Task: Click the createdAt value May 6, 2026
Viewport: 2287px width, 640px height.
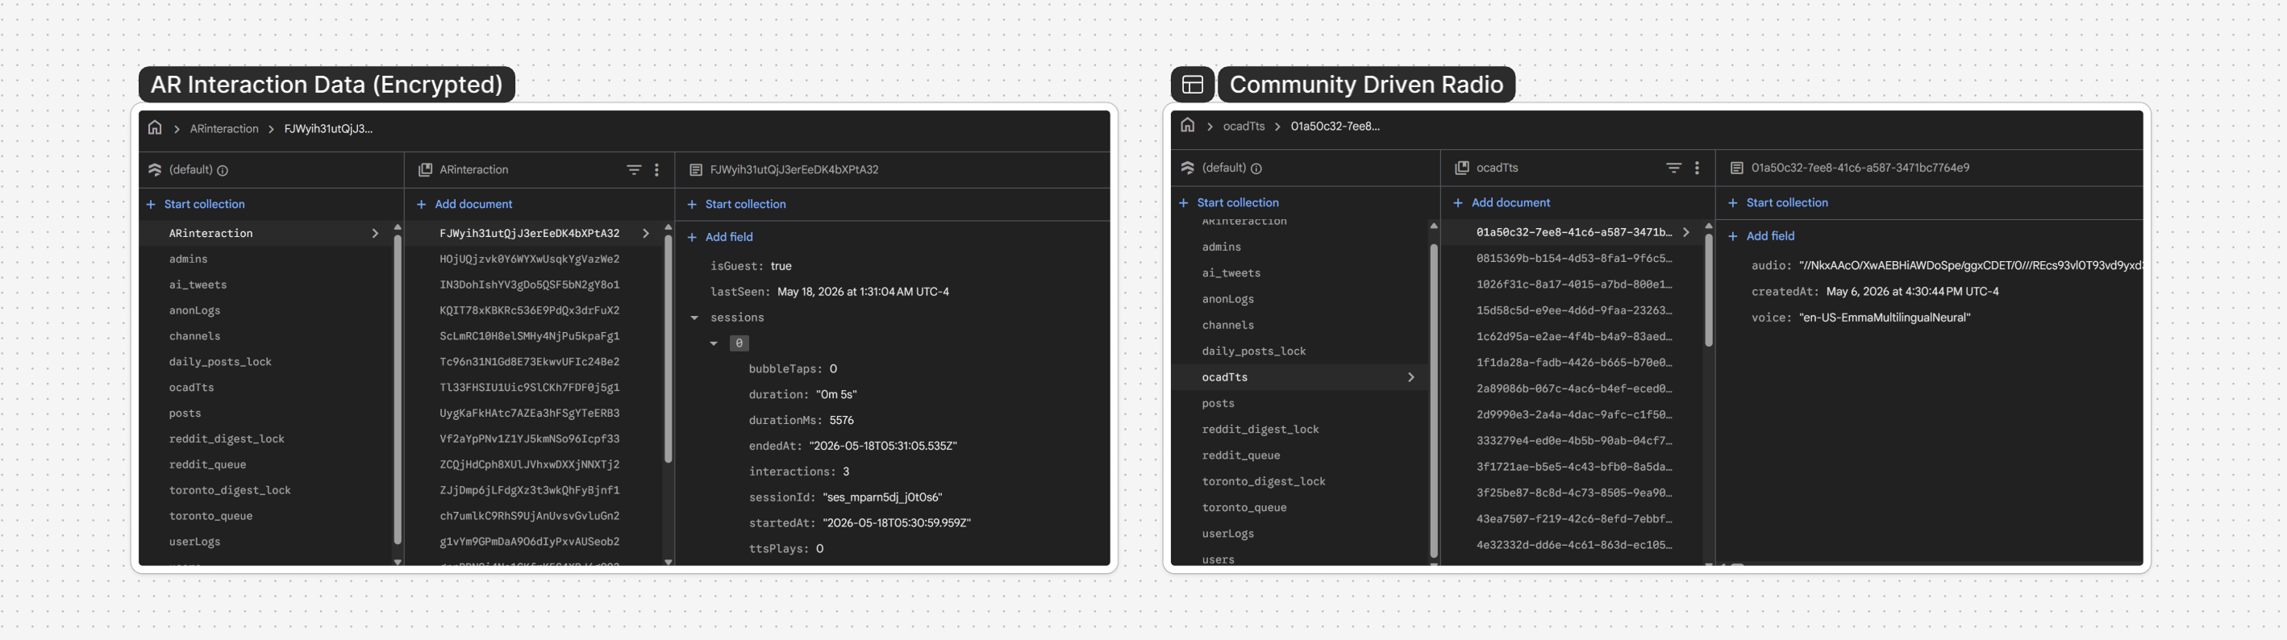Action: tap(1912, 292)
